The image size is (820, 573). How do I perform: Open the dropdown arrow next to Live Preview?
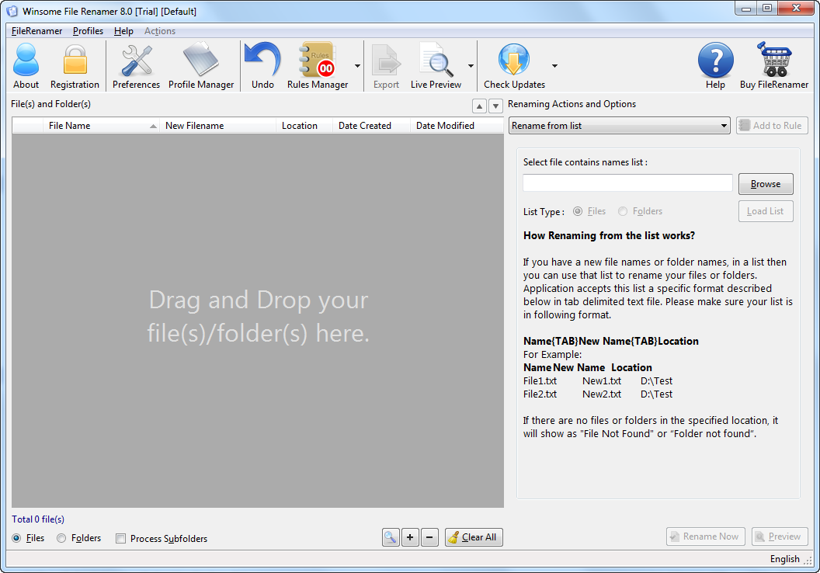[471, 66]
